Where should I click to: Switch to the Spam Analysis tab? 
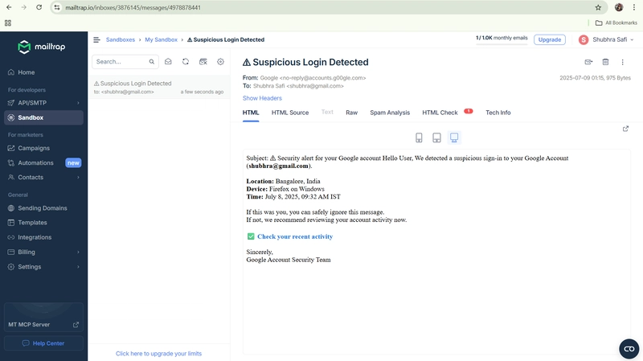(390, 113)
